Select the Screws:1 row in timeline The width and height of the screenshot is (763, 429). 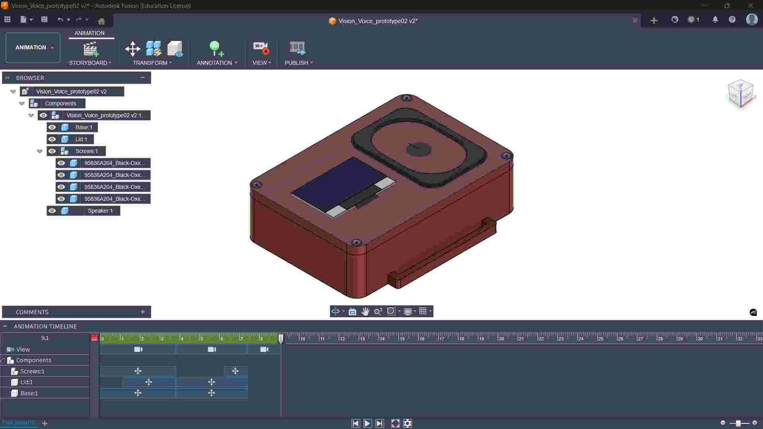(x=45, y=371)
